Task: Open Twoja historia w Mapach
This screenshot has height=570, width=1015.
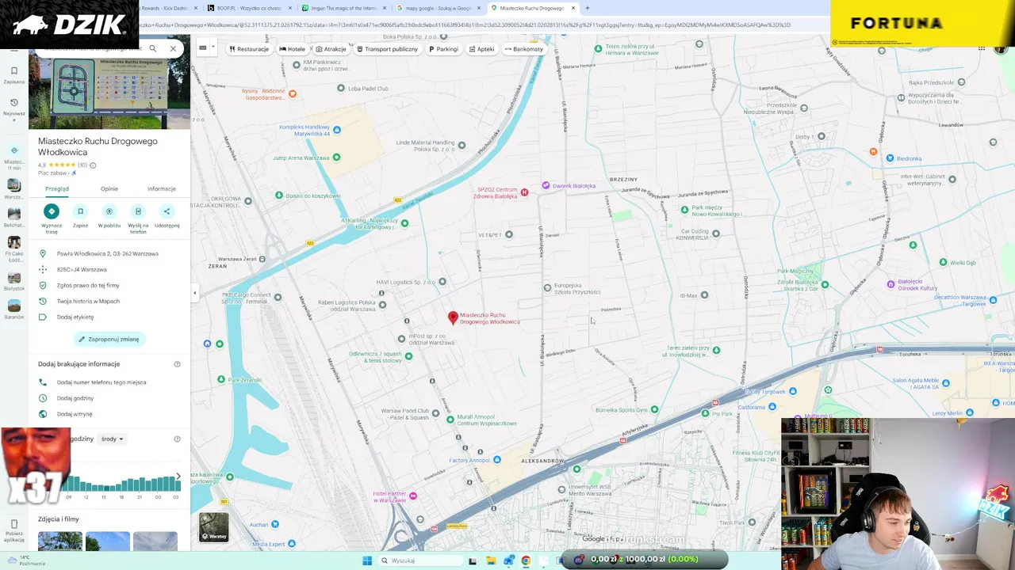Action: pos(109,302)
